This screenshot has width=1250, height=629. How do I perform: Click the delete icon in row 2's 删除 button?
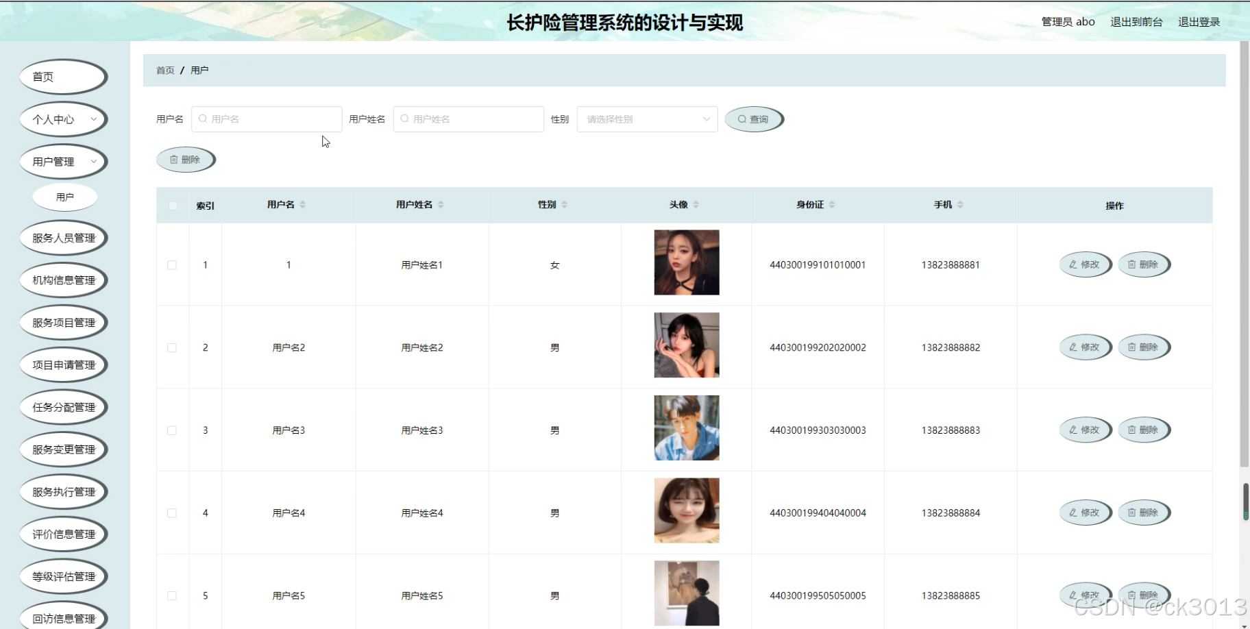(x=1132, y=347)
